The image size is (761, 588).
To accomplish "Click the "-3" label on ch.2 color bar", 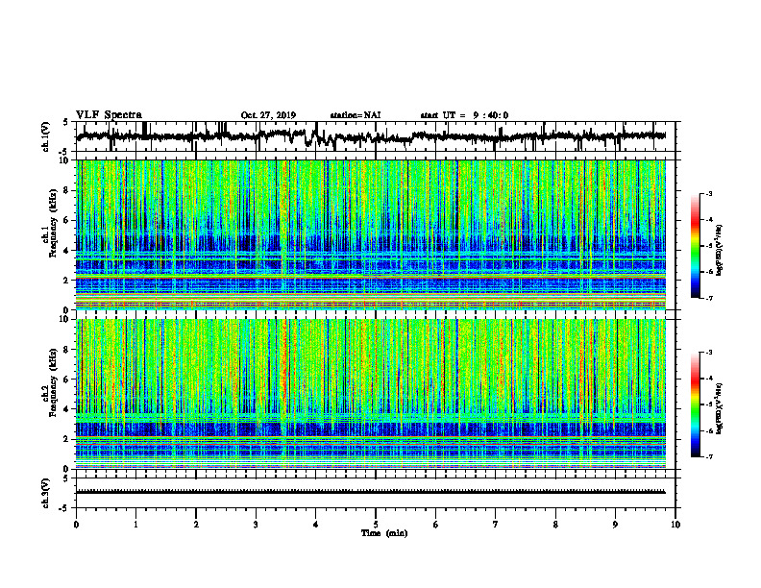I will (708, 353).
